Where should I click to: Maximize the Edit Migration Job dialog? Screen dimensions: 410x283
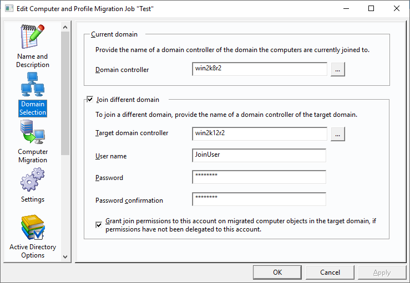(371, 8)
